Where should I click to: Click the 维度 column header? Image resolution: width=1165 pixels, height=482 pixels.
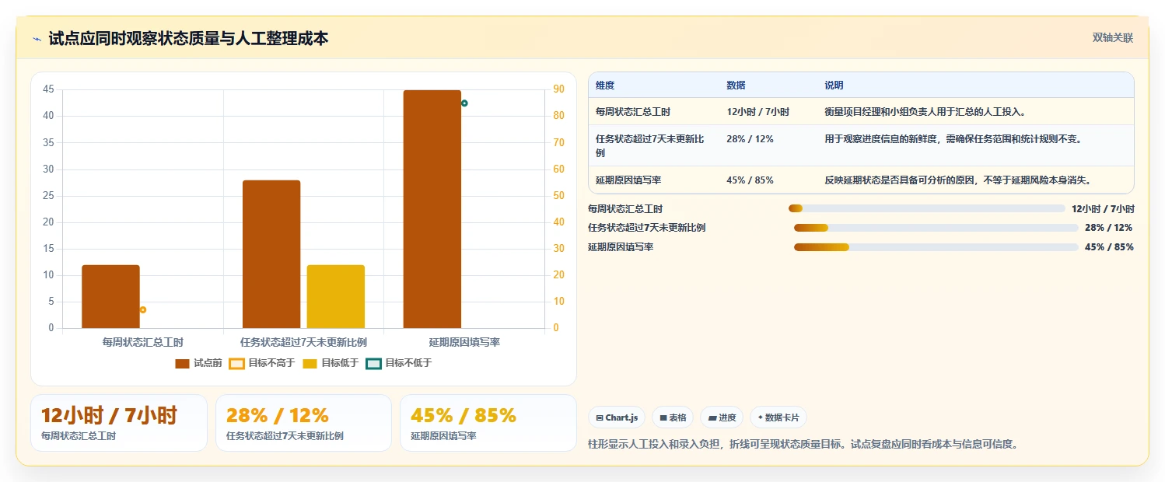tap(605, 86)
